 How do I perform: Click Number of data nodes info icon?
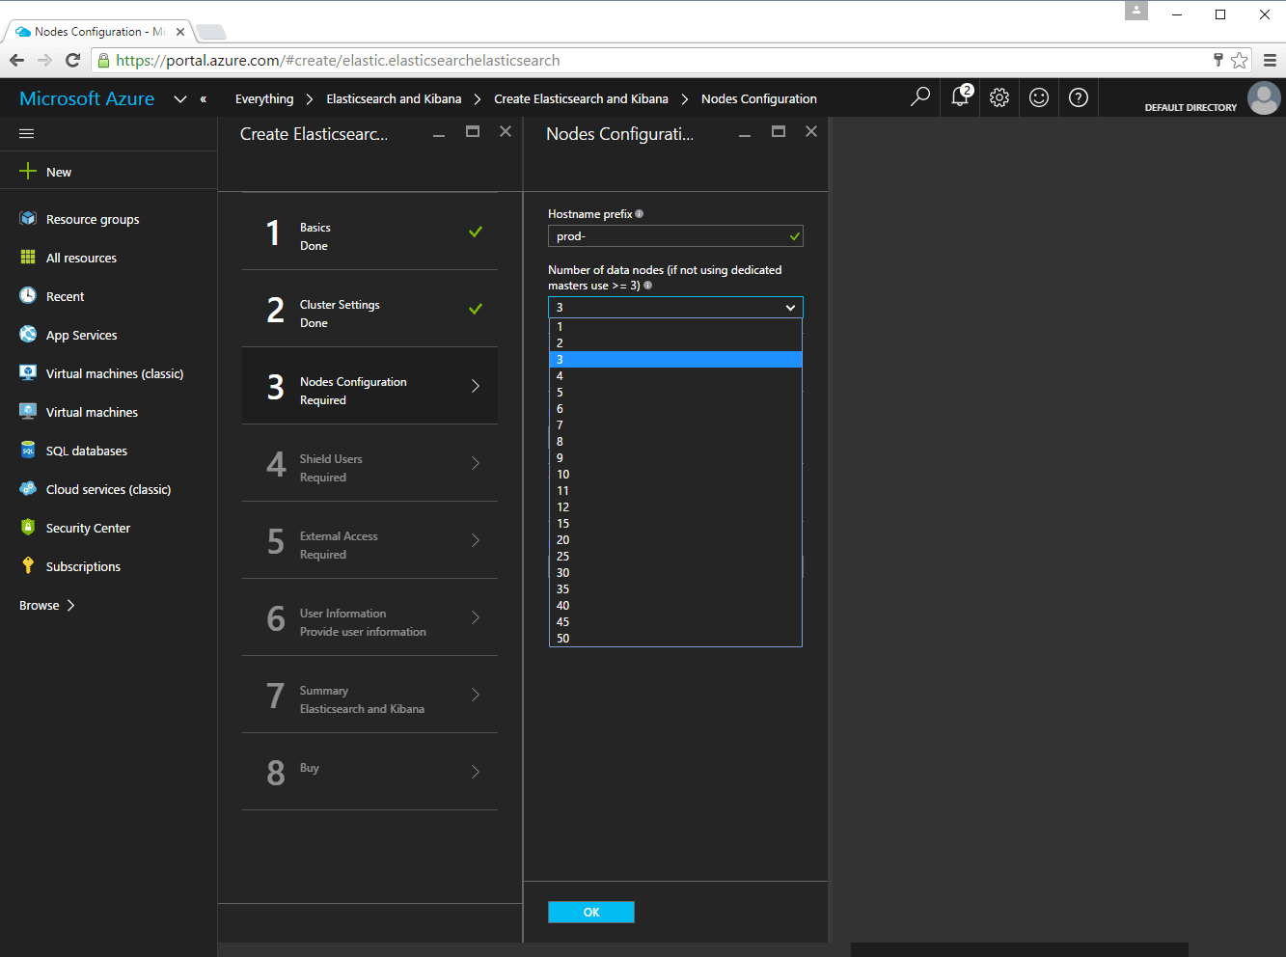pyautogui.click(x=648, y=286)
